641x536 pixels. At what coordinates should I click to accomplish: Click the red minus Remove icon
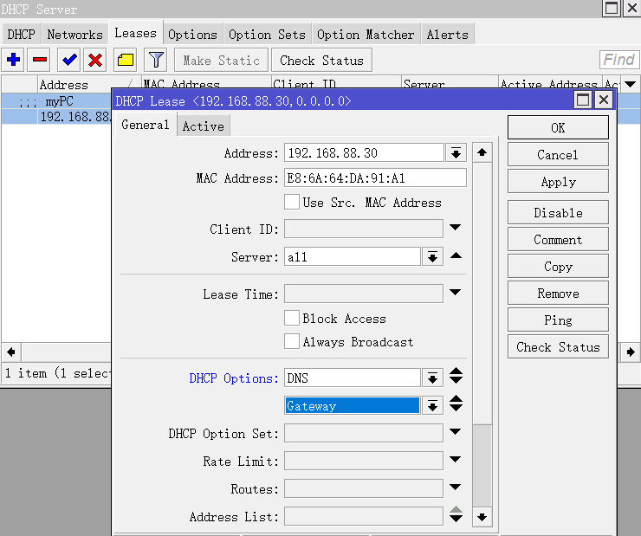coord(40,60)
